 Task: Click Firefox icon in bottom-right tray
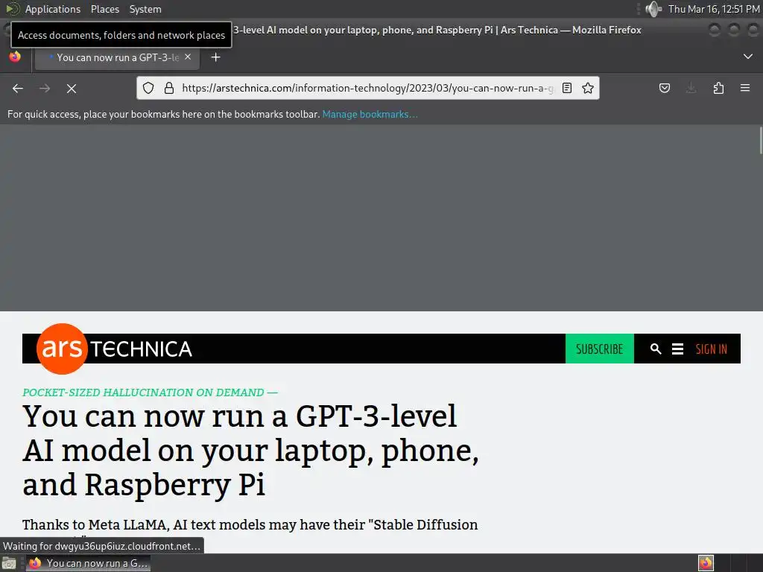coord(706,563)
